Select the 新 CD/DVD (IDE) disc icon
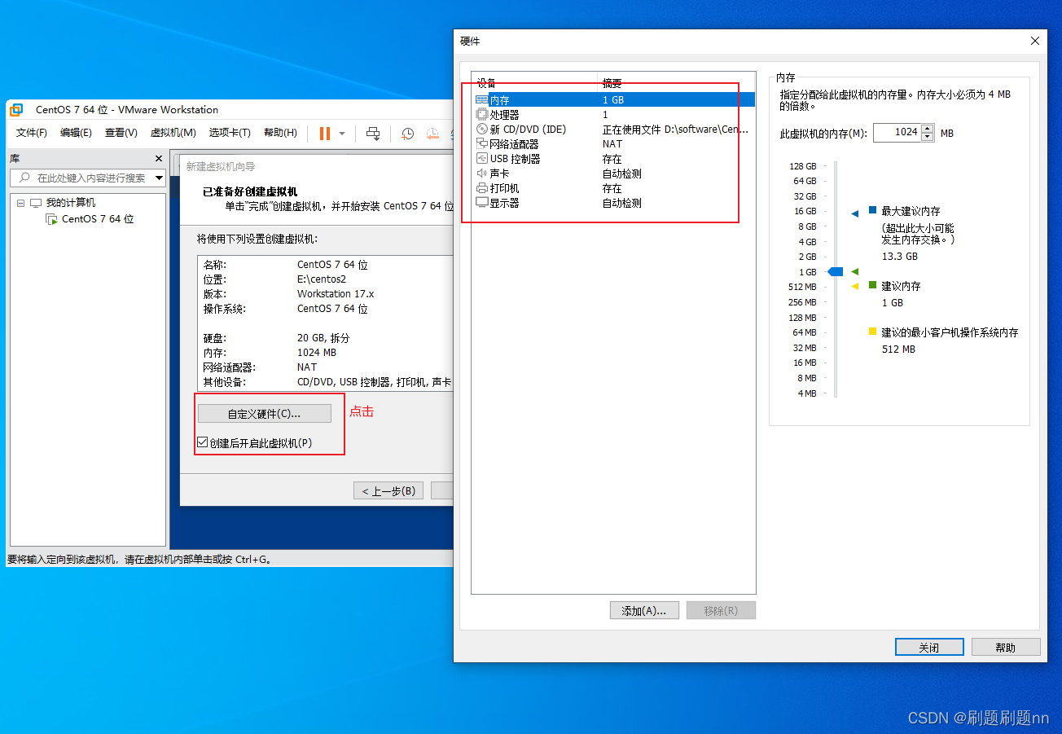 point(482,130)
